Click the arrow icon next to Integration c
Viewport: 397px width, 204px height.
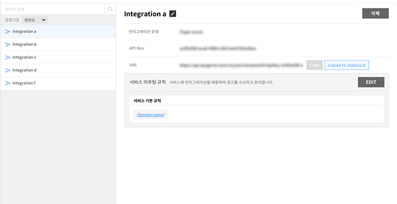coord(7,57)
